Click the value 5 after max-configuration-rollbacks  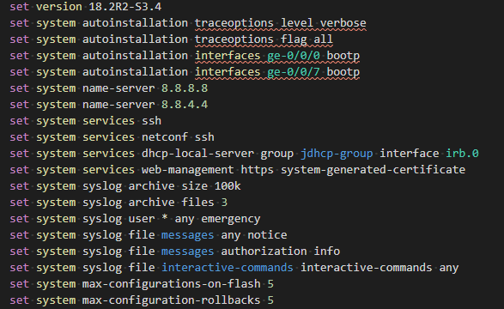pyautogui.click(x=270, y=300)
